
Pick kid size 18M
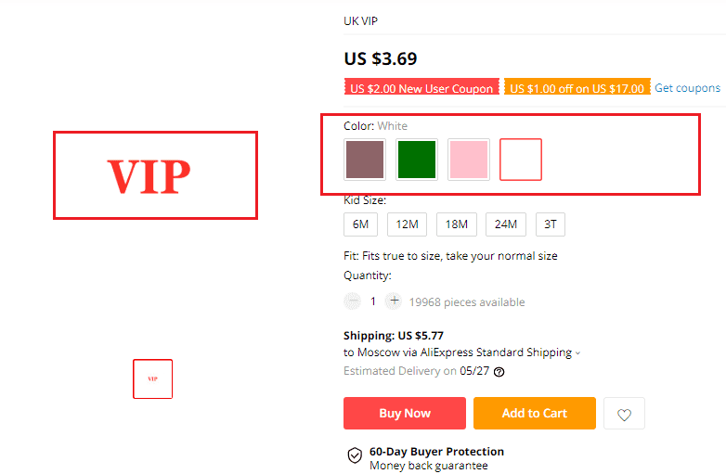(x=456, y=224)
